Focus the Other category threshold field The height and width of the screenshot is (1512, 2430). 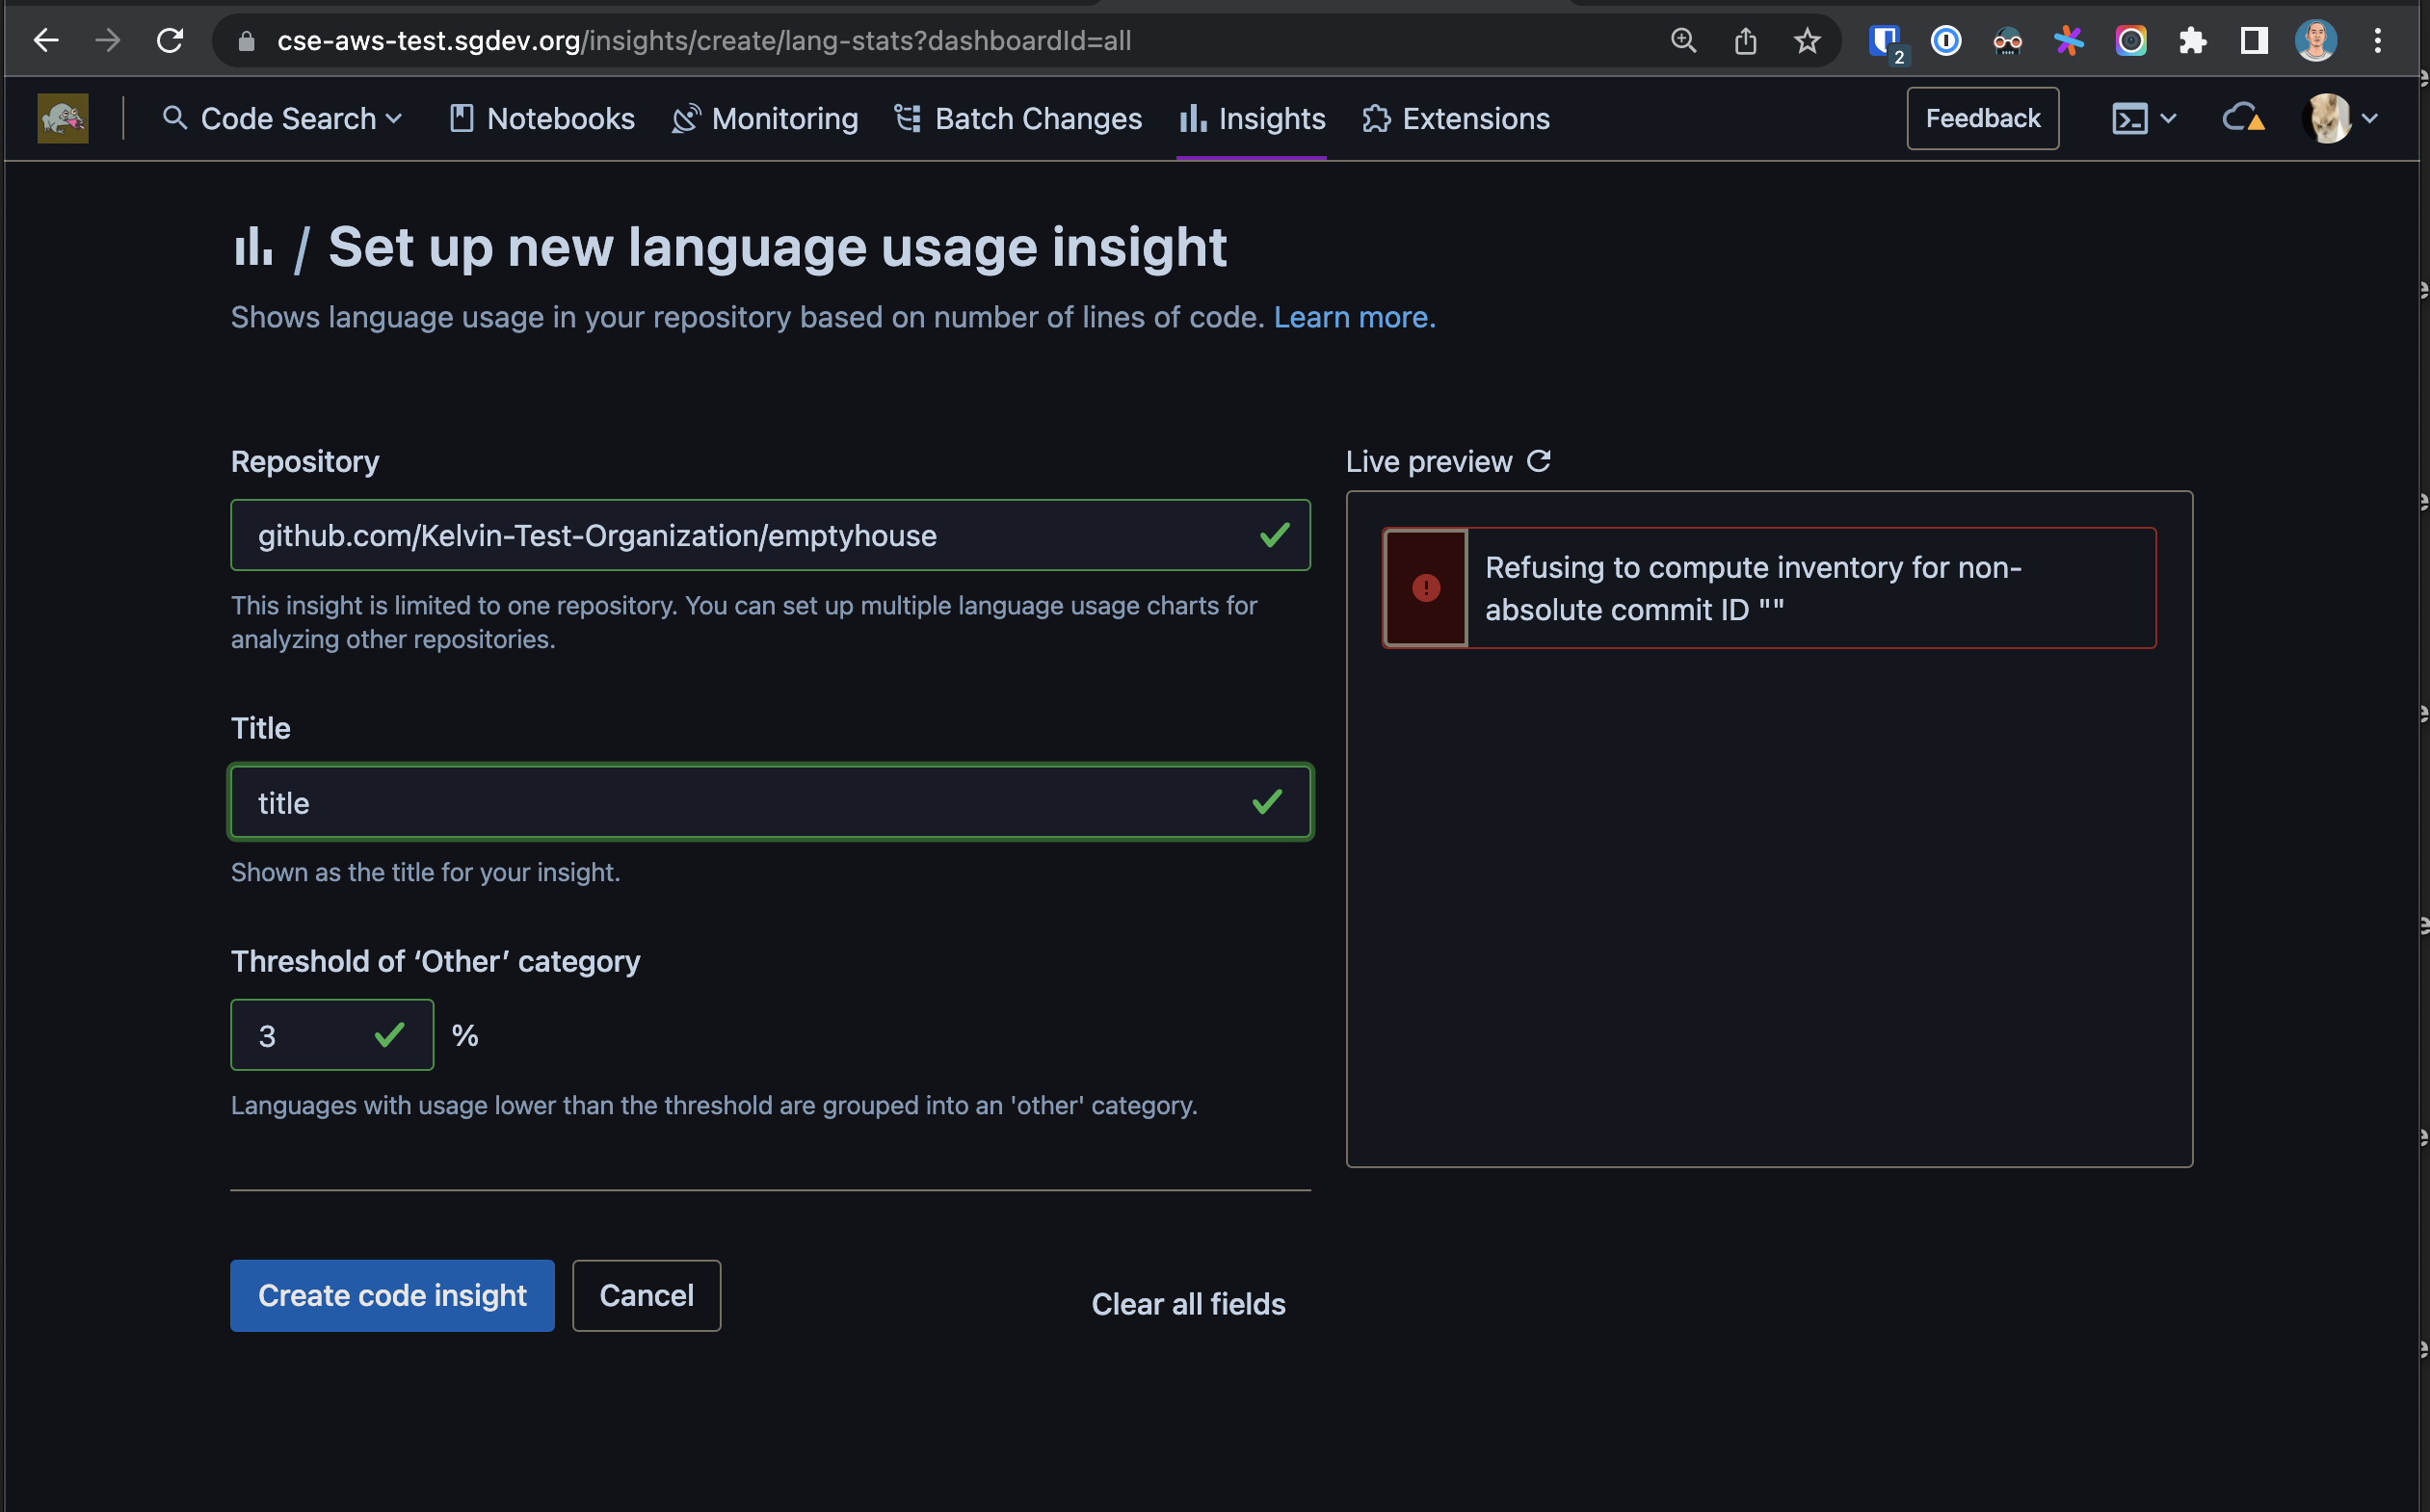(x=332, y=1036)
